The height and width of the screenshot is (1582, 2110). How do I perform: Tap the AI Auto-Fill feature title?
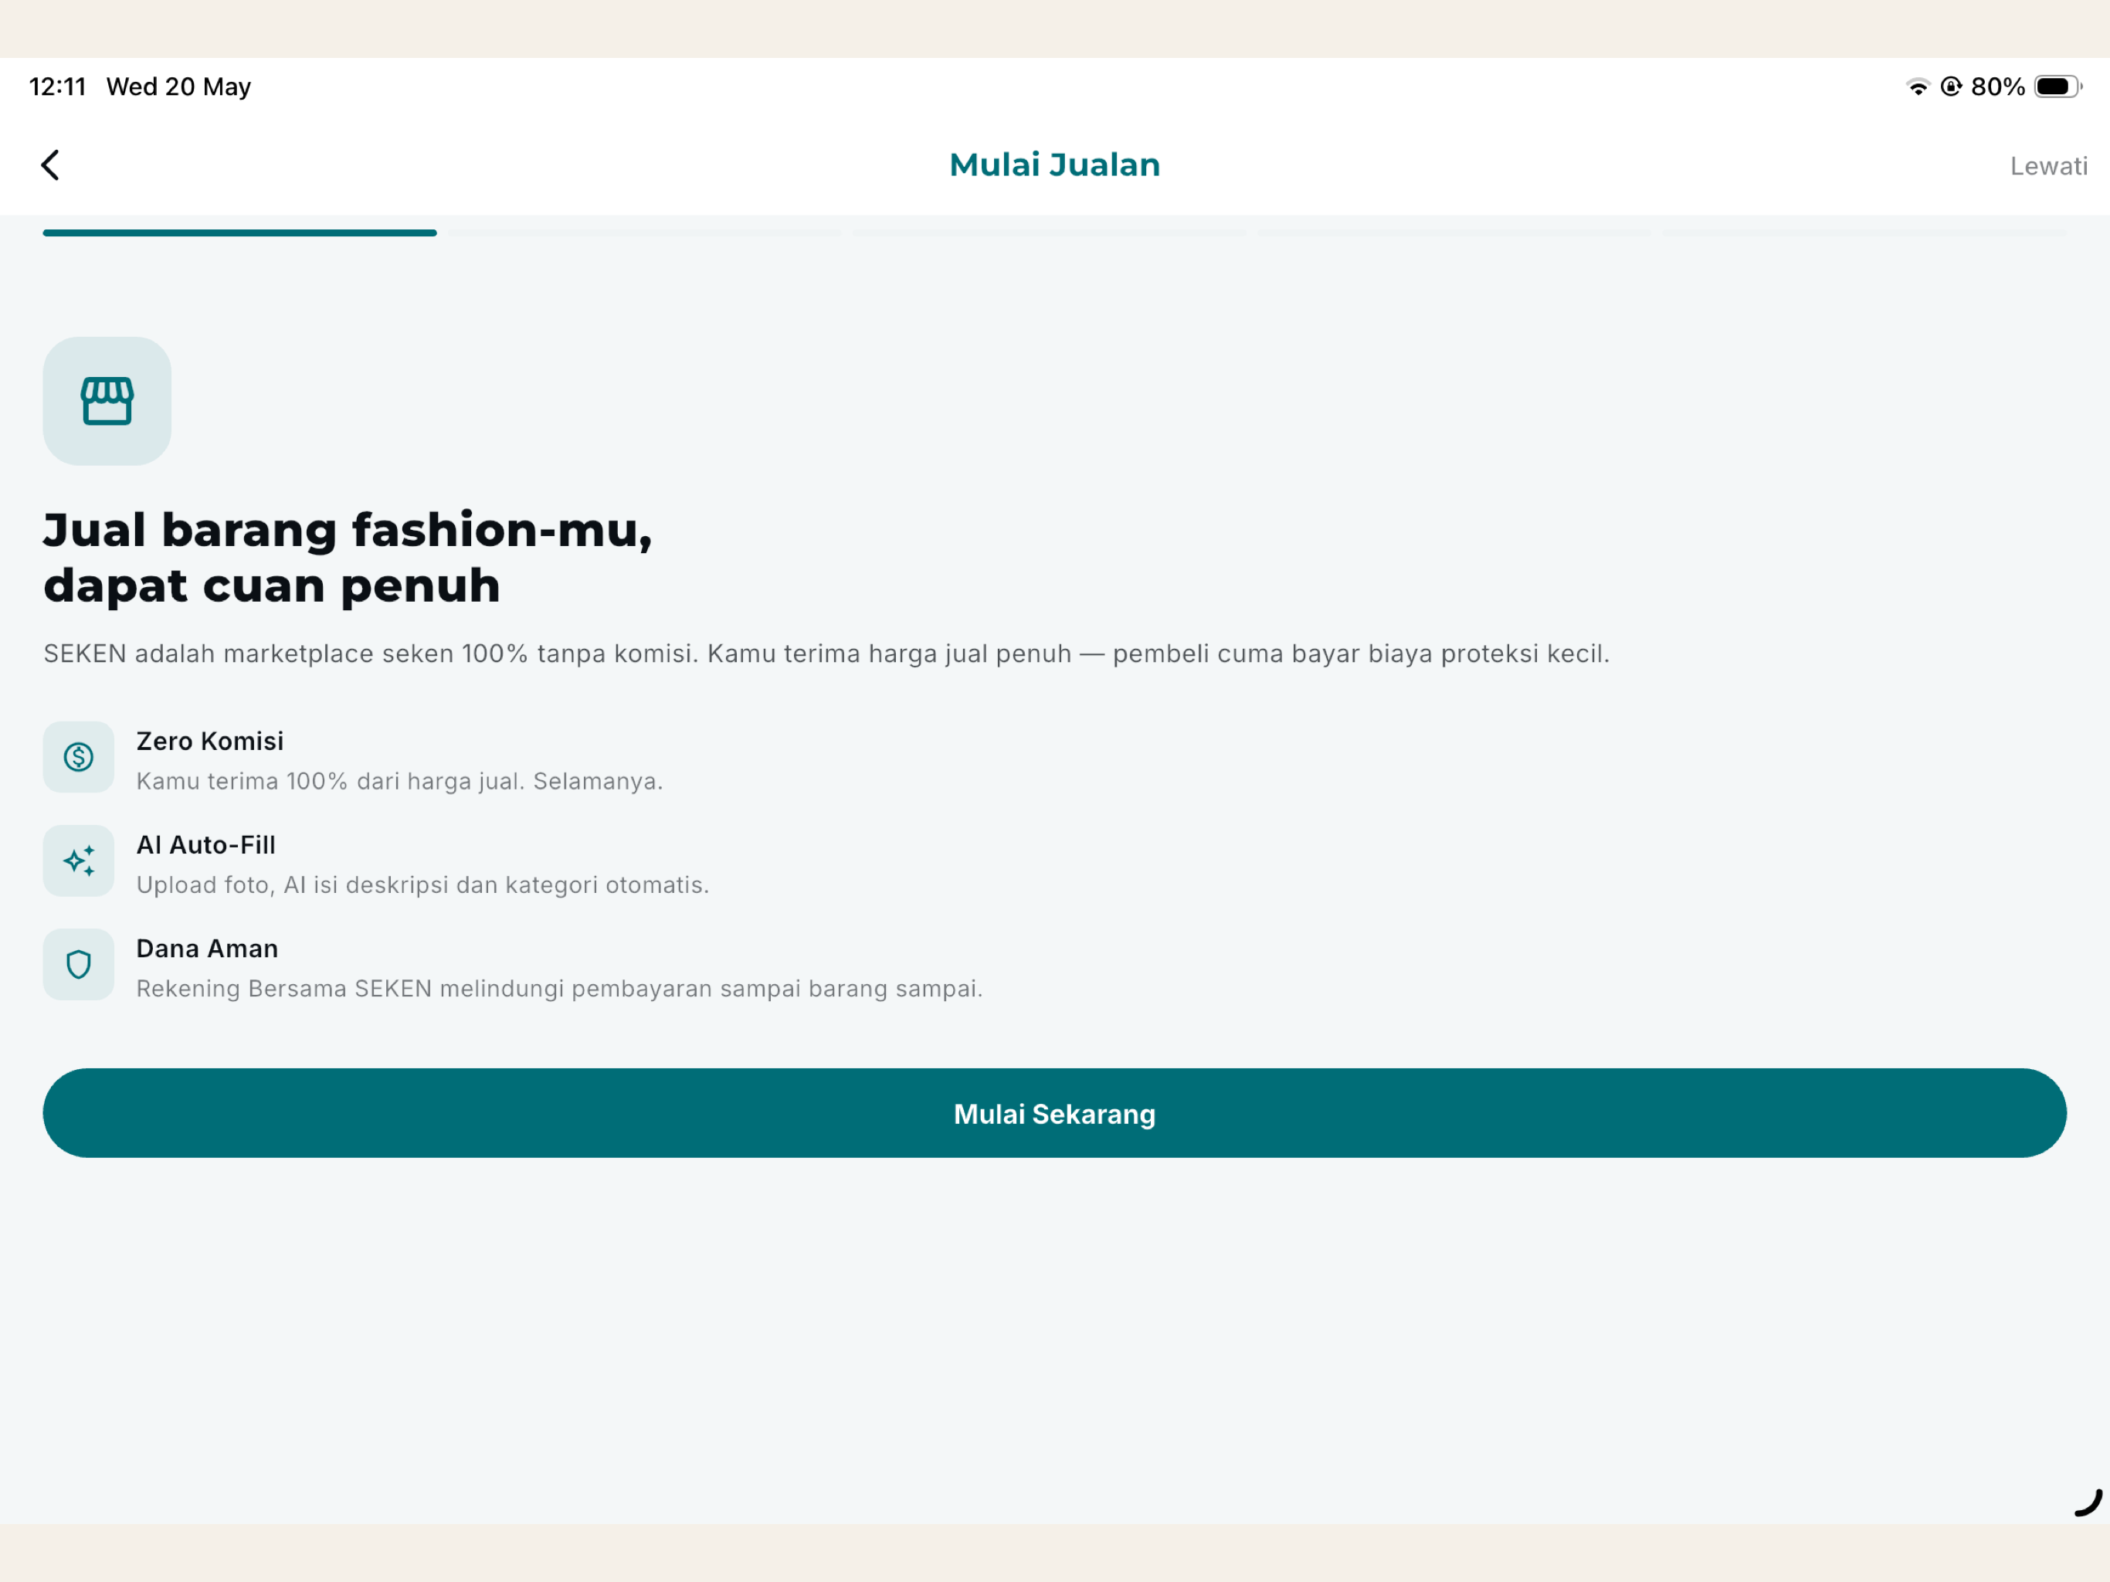[x=206, y=845]
